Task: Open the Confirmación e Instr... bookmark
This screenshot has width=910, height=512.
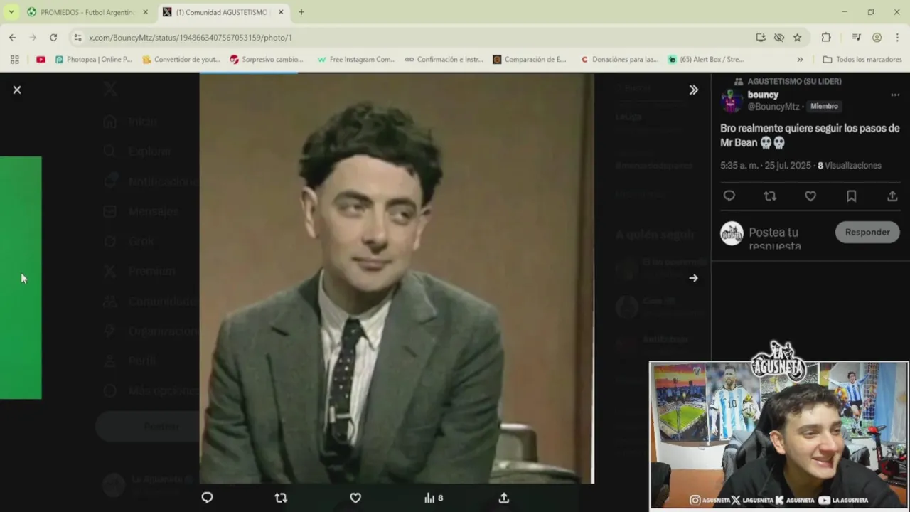Action: pos(444,60)
